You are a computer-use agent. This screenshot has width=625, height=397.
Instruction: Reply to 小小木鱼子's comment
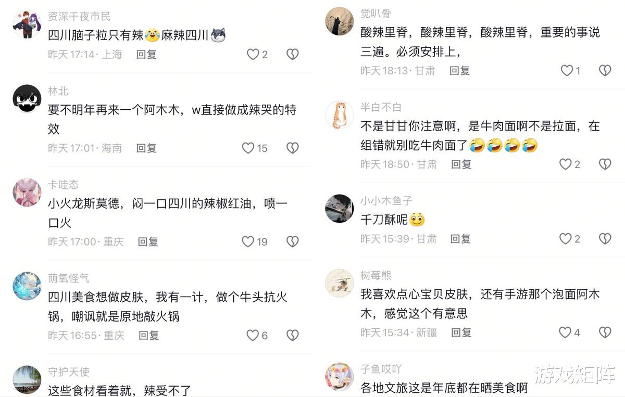pyautogui.click(x=460, y=238)
